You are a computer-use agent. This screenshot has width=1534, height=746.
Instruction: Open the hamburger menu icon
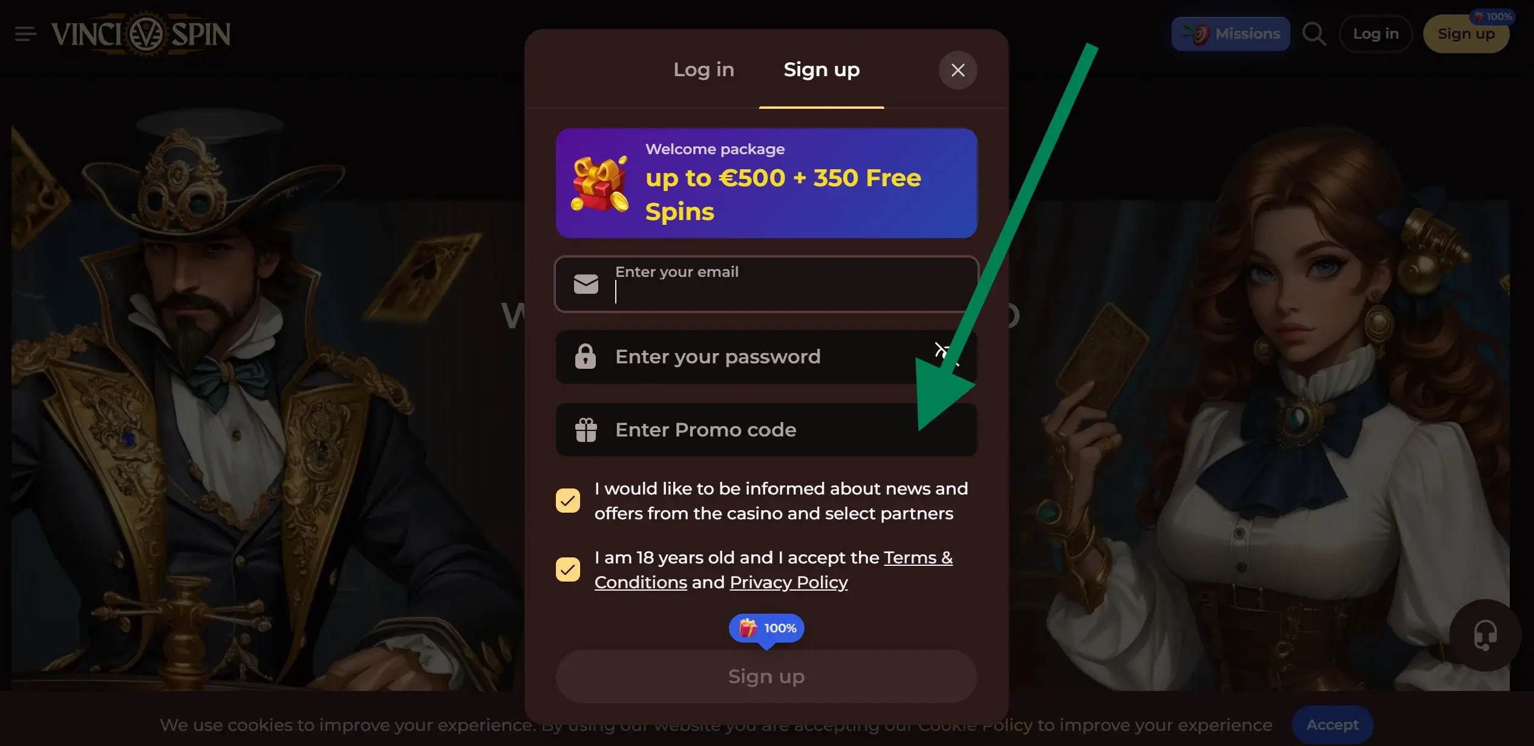25,34
